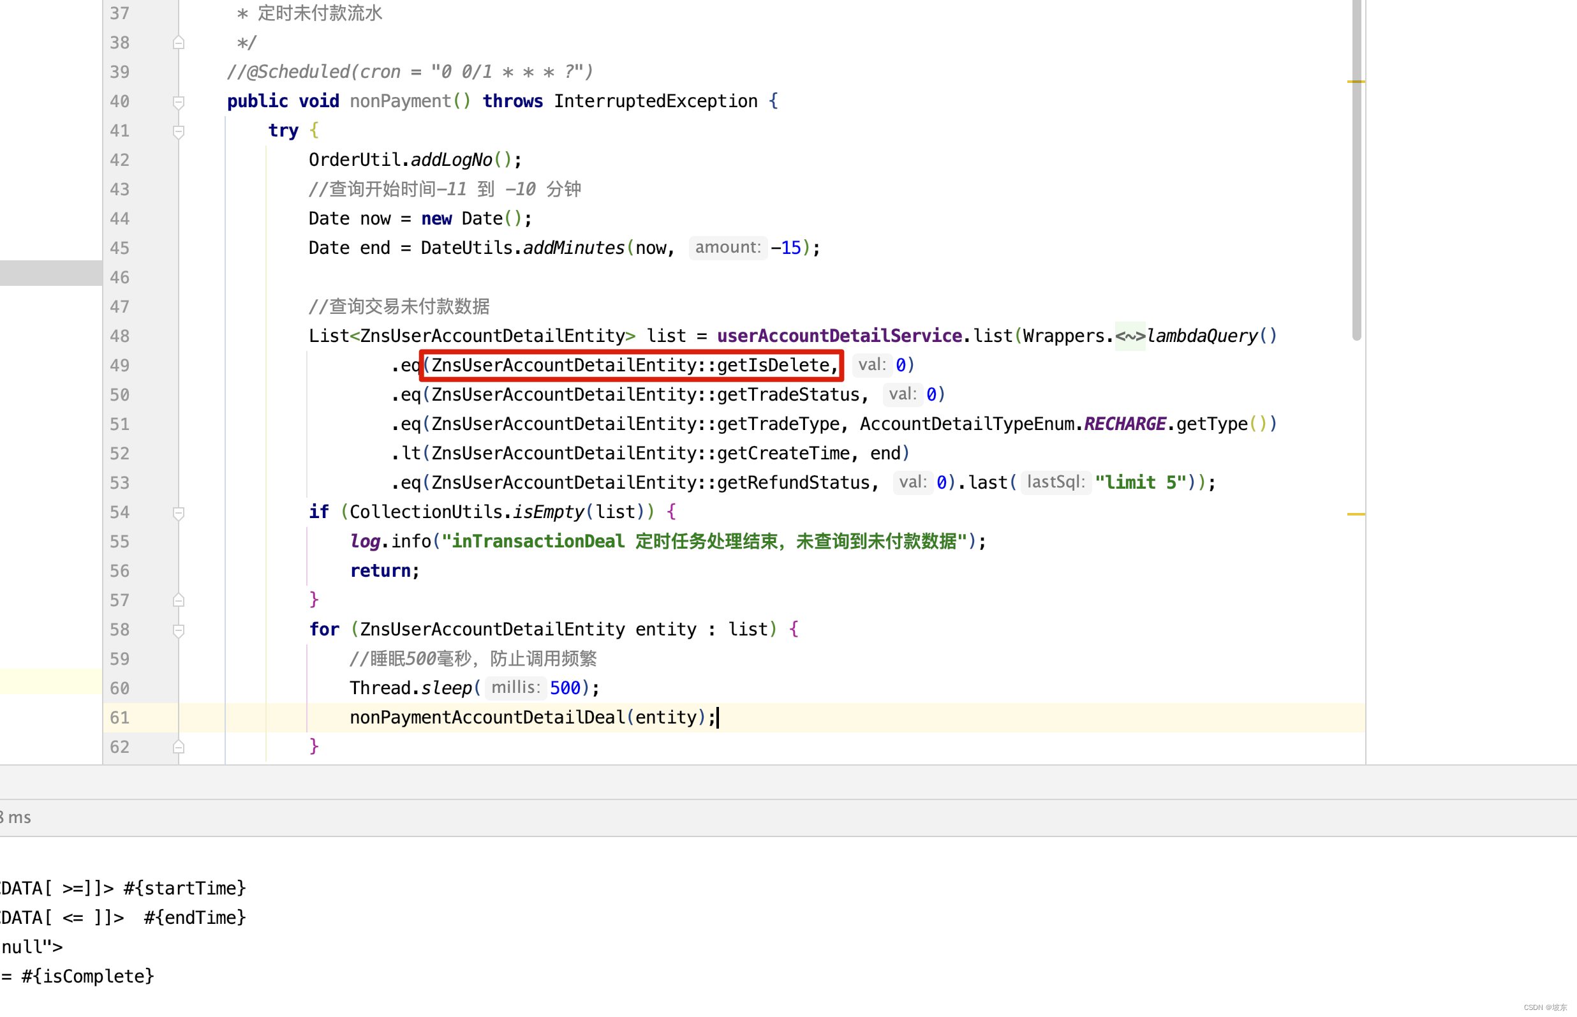Viewport: 1577px width, 1017px height.
Task: Click getTradeType method reference
Action: point(778,424)
